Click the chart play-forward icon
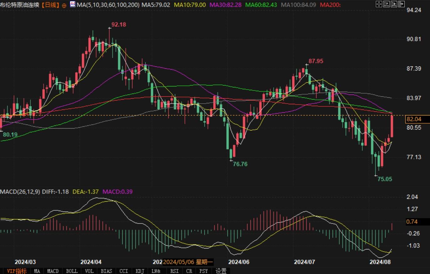This screenshot has height=274, width=430. (394, 4)
